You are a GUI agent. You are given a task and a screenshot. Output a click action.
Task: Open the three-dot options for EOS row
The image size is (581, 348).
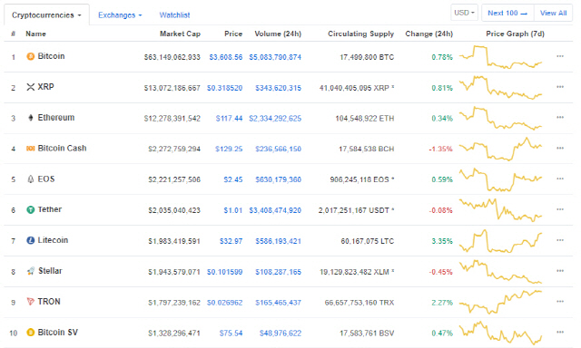point(560,179)
